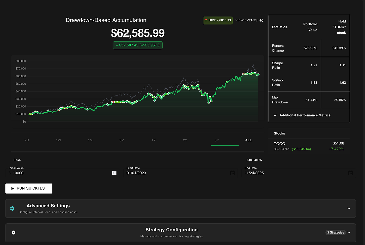Click Portfolio Percent Change 525.95%

coord(310,48)
